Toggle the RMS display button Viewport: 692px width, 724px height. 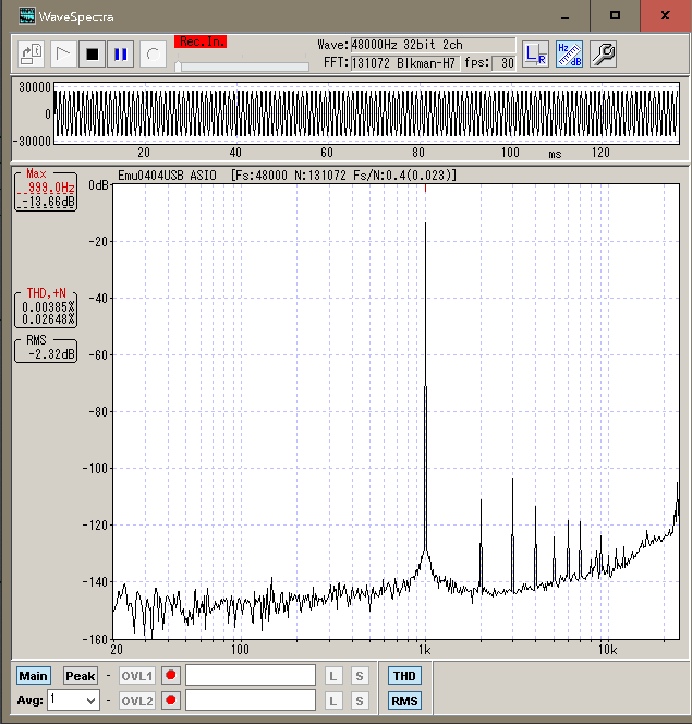pos(404,701)
